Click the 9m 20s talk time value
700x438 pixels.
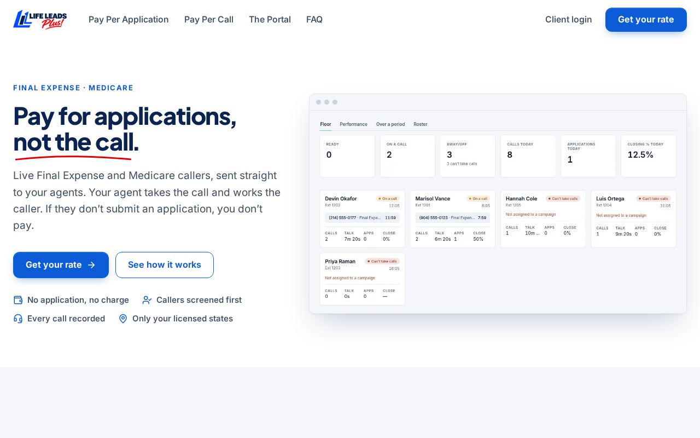[x=623, y=234]
